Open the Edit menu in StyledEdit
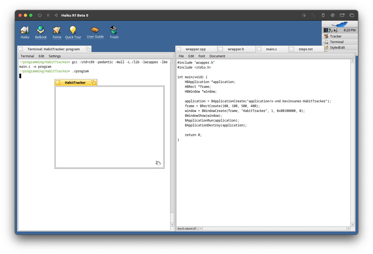373x254 pixels. tap(191, 56)
